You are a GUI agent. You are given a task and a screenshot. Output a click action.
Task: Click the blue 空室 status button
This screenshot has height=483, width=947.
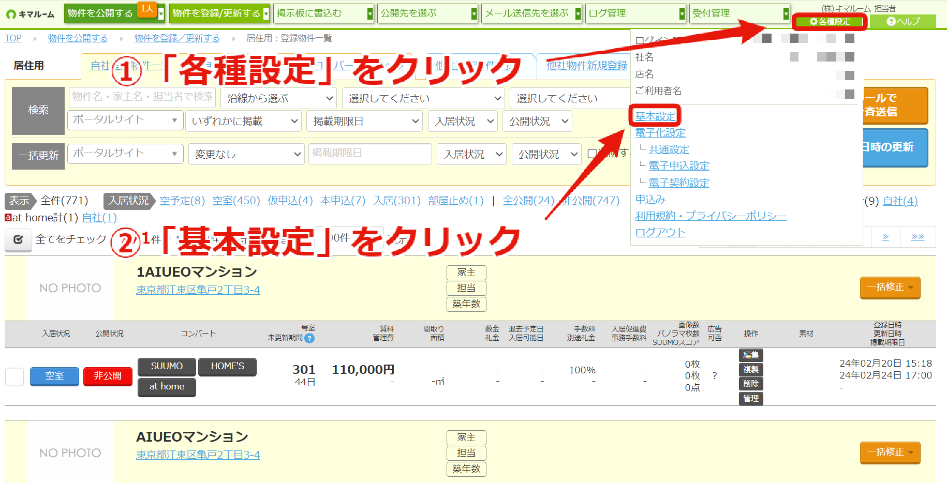point(54,376)
